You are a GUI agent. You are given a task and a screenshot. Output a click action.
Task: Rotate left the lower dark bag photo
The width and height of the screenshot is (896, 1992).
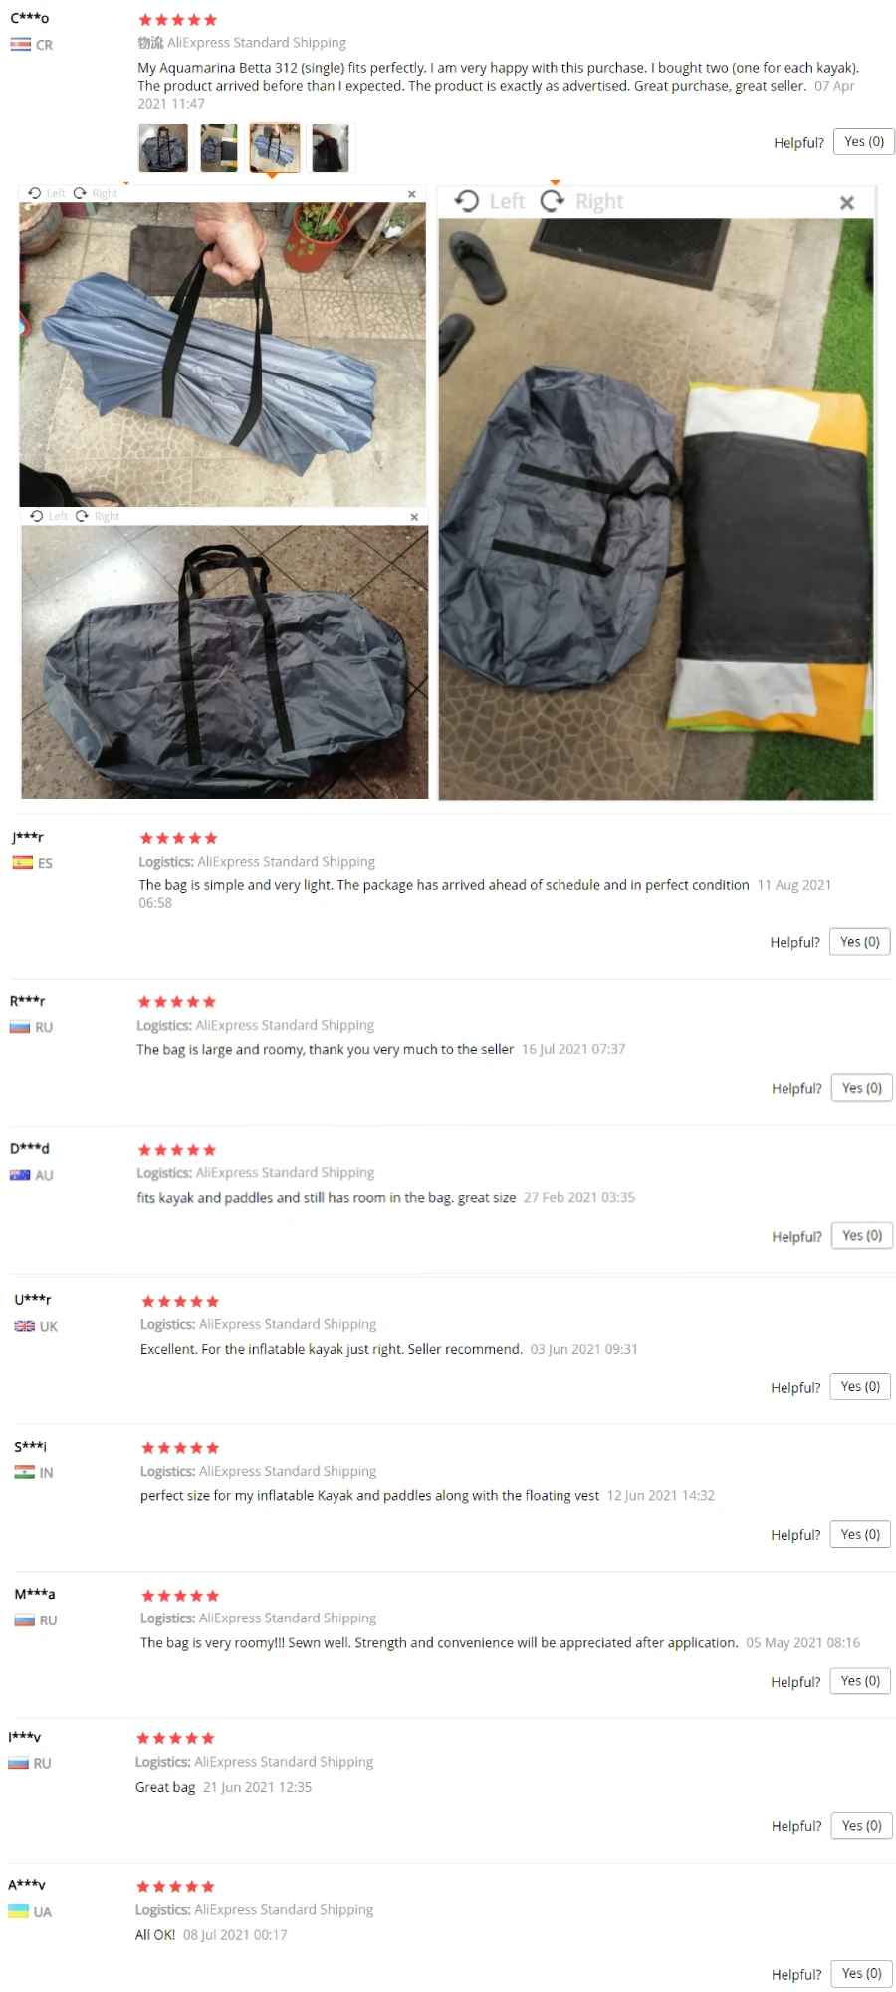point(49,516)
